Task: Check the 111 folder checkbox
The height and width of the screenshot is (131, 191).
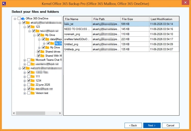Action: pyautogui.click(x=29, y=76)
